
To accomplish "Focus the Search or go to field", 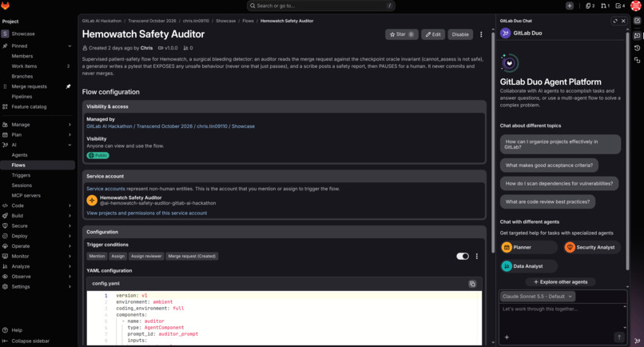I will click(320, 6).
